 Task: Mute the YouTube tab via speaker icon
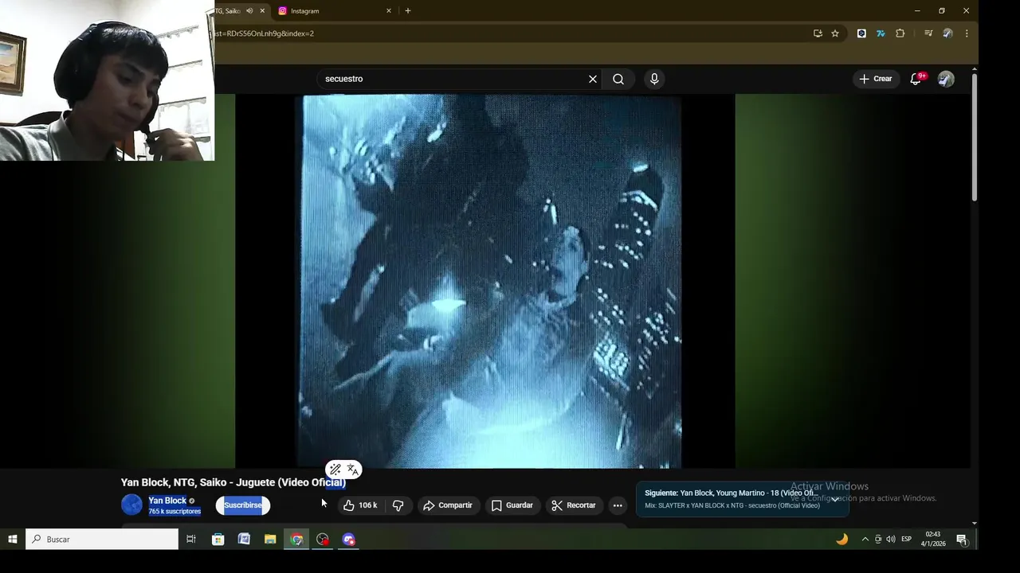[x=249, y=11]
